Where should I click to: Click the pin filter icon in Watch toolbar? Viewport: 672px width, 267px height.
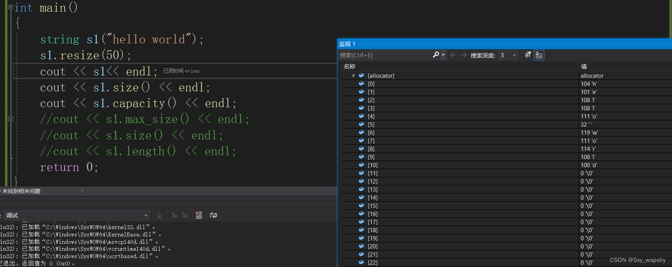(528, 55)
